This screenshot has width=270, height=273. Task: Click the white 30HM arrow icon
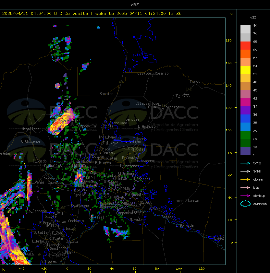(x=245, y=172)
